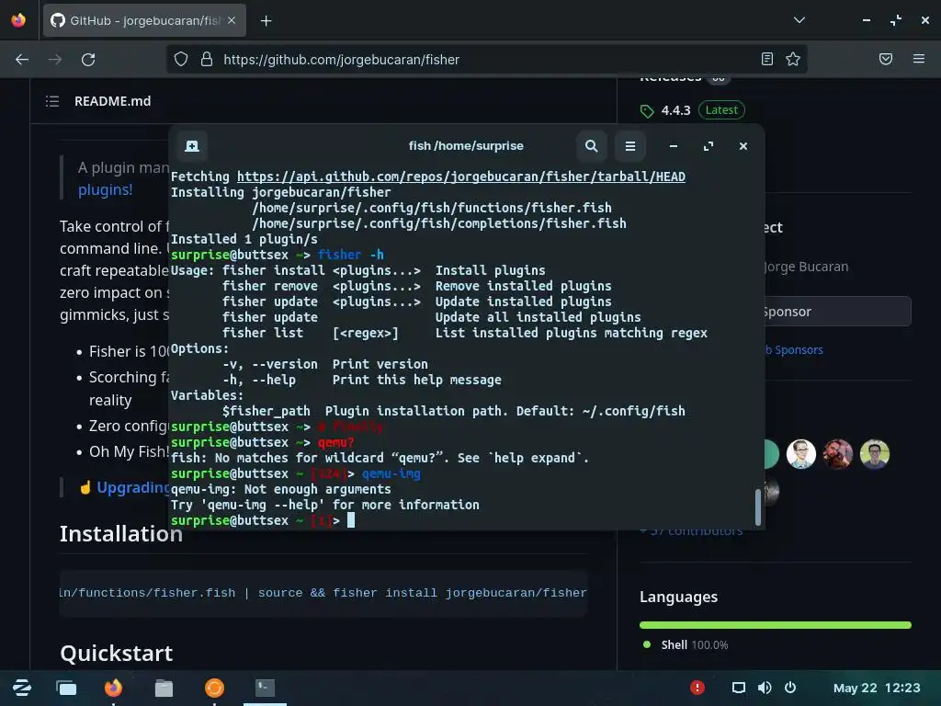Click the red alert tray icon

coord(697,688)
